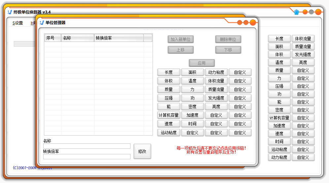
Task: Click the 应用 button
Action: click(x=201, y=63)
